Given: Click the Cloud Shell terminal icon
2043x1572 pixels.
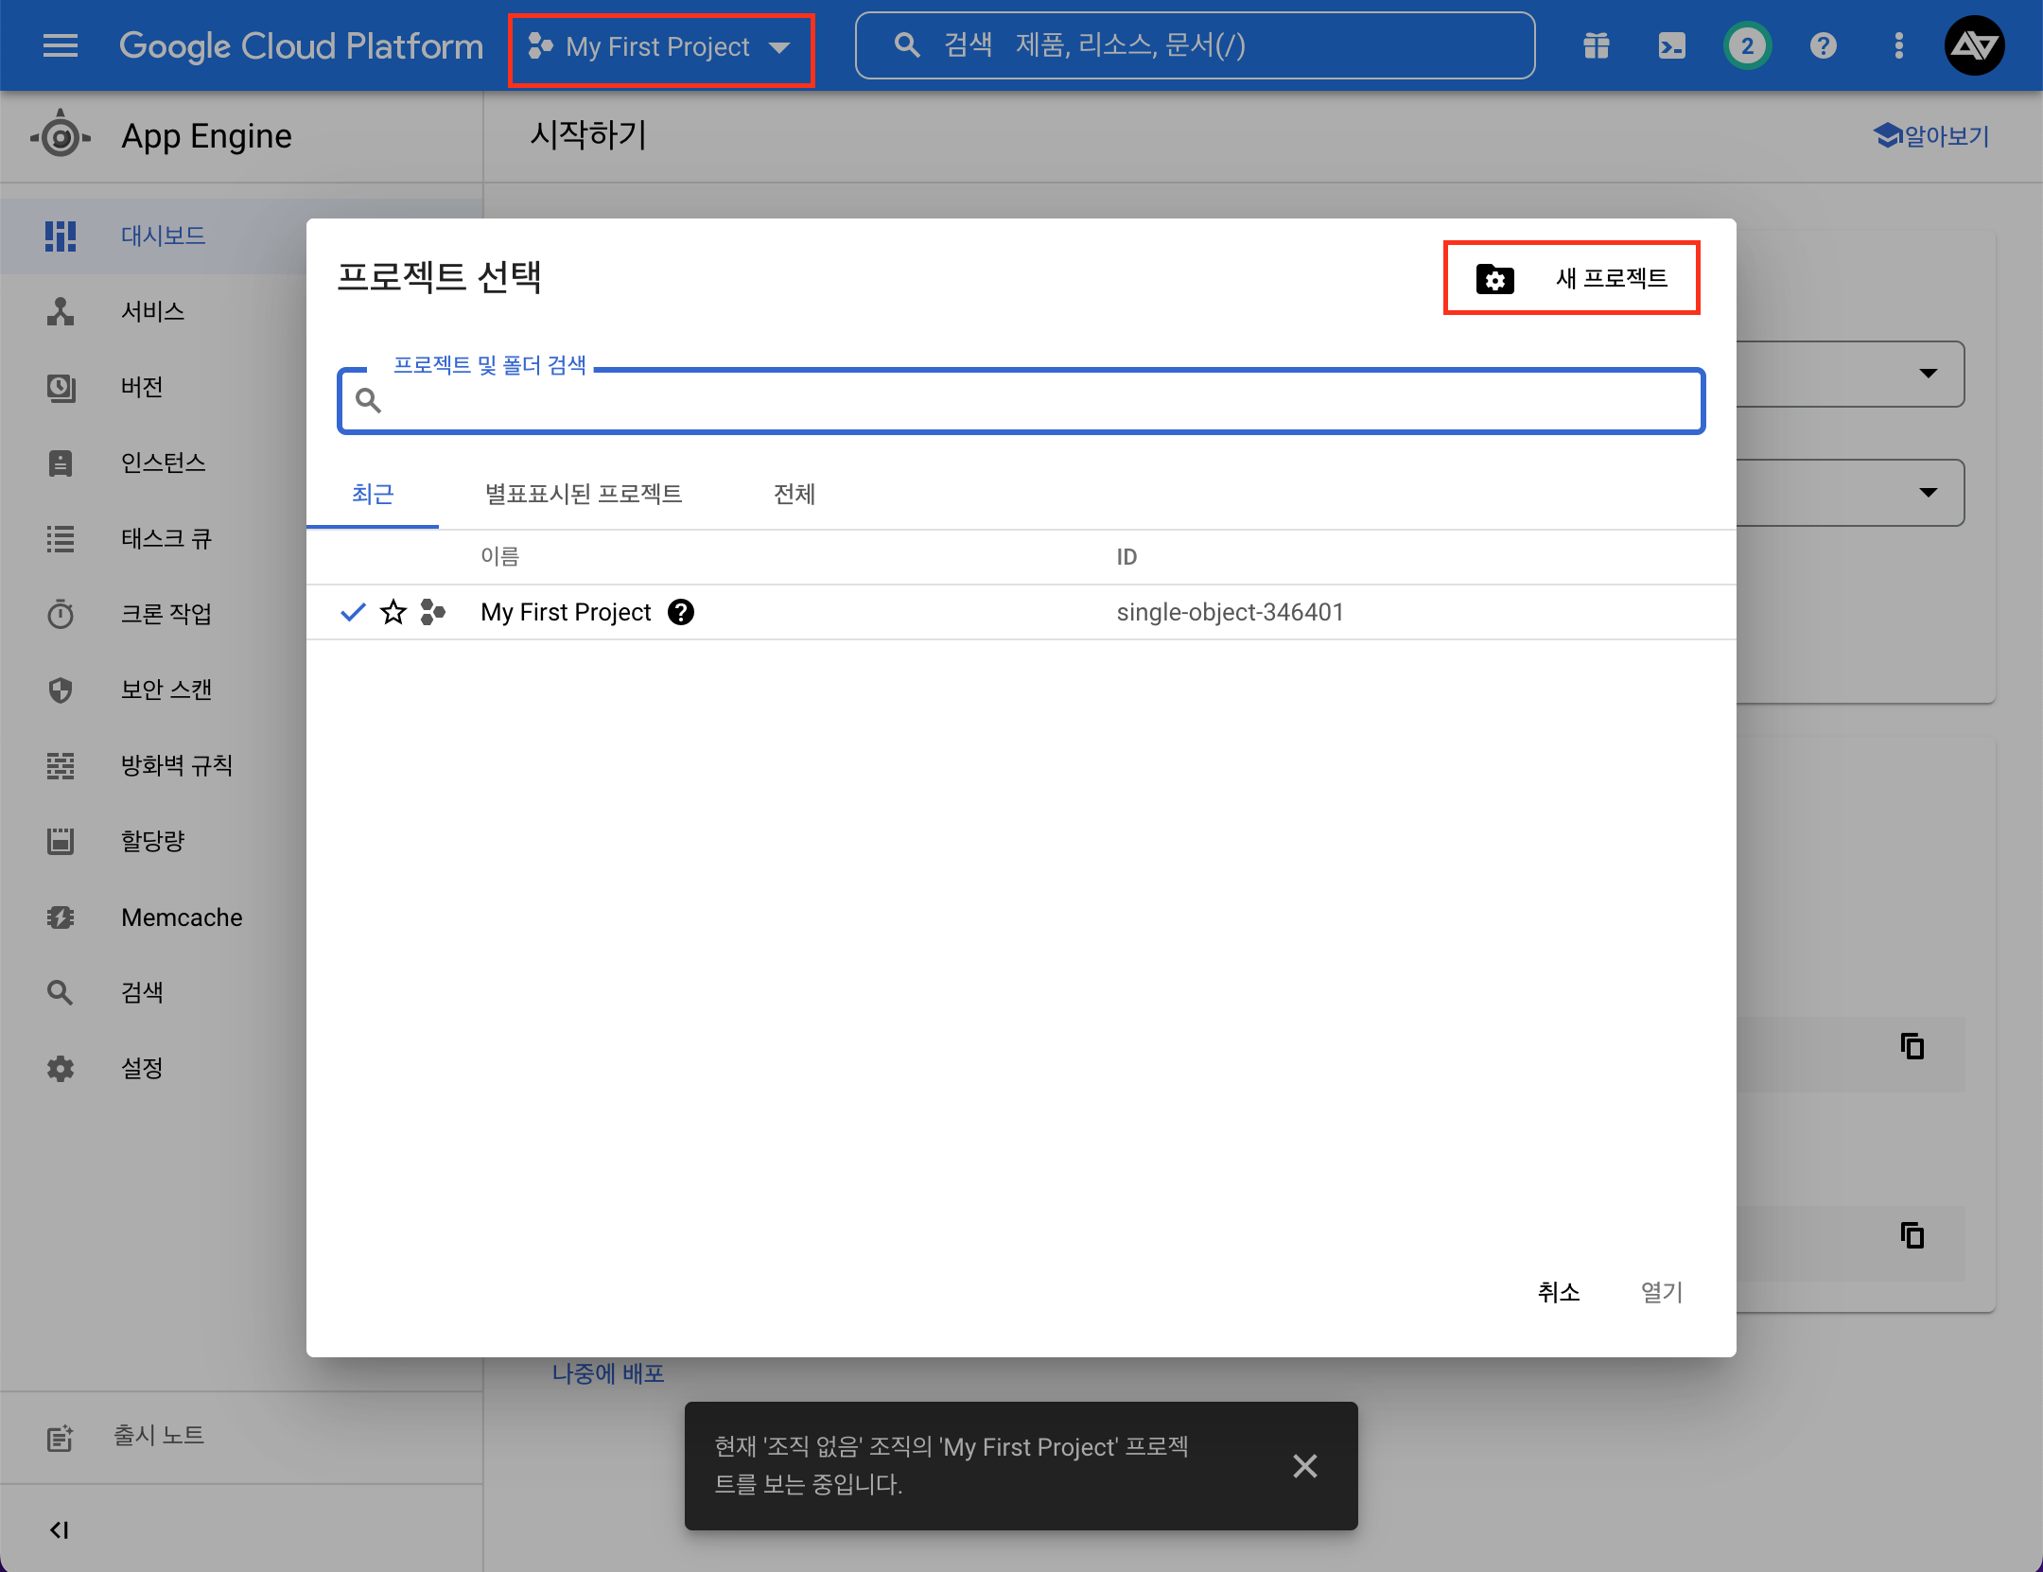Looking at the screenshot, I should coord(1671,45).
